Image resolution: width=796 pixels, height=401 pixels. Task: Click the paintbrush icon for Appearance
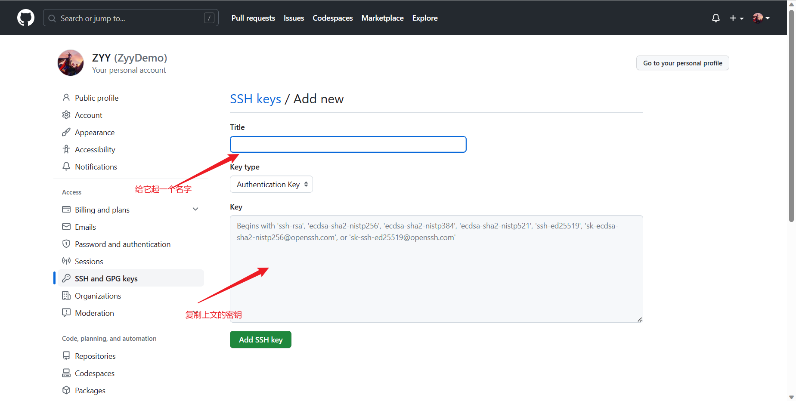pyautogui.click(x=66, y=132)
